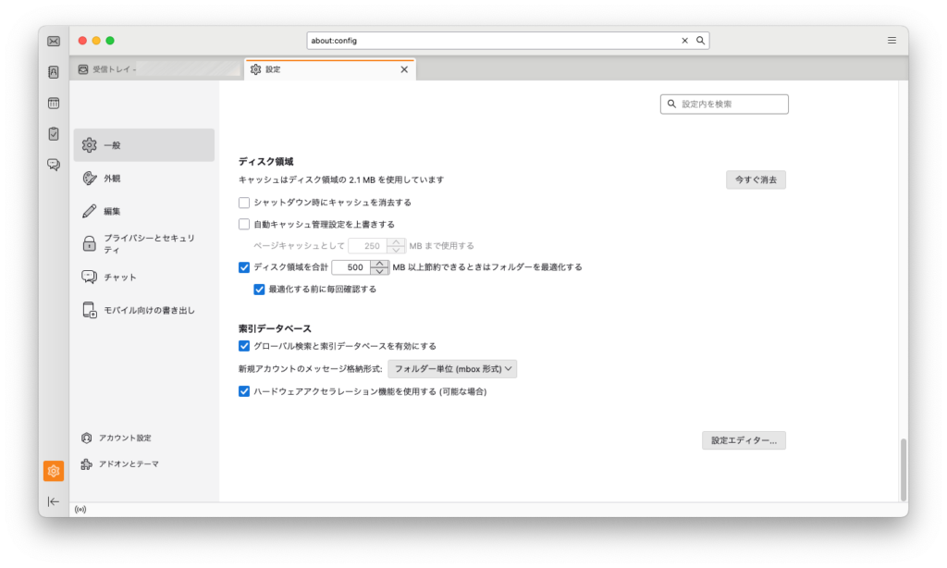
Task: Uncheck confirm before compacting folders
Action: [259, 289]
